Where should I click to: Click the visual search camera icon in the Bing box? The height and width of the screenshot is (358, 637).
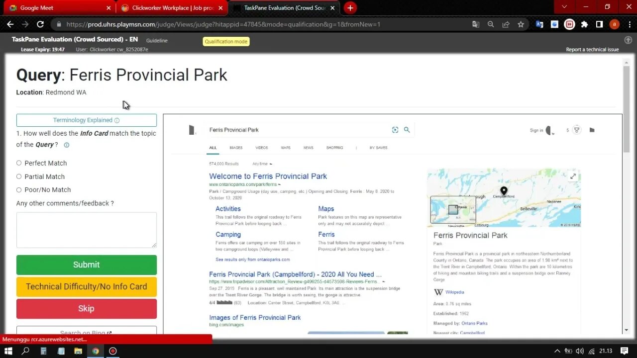[395, 130]
